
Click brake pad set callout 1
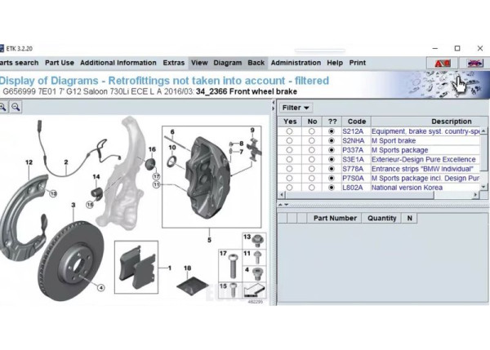[169, 268]
